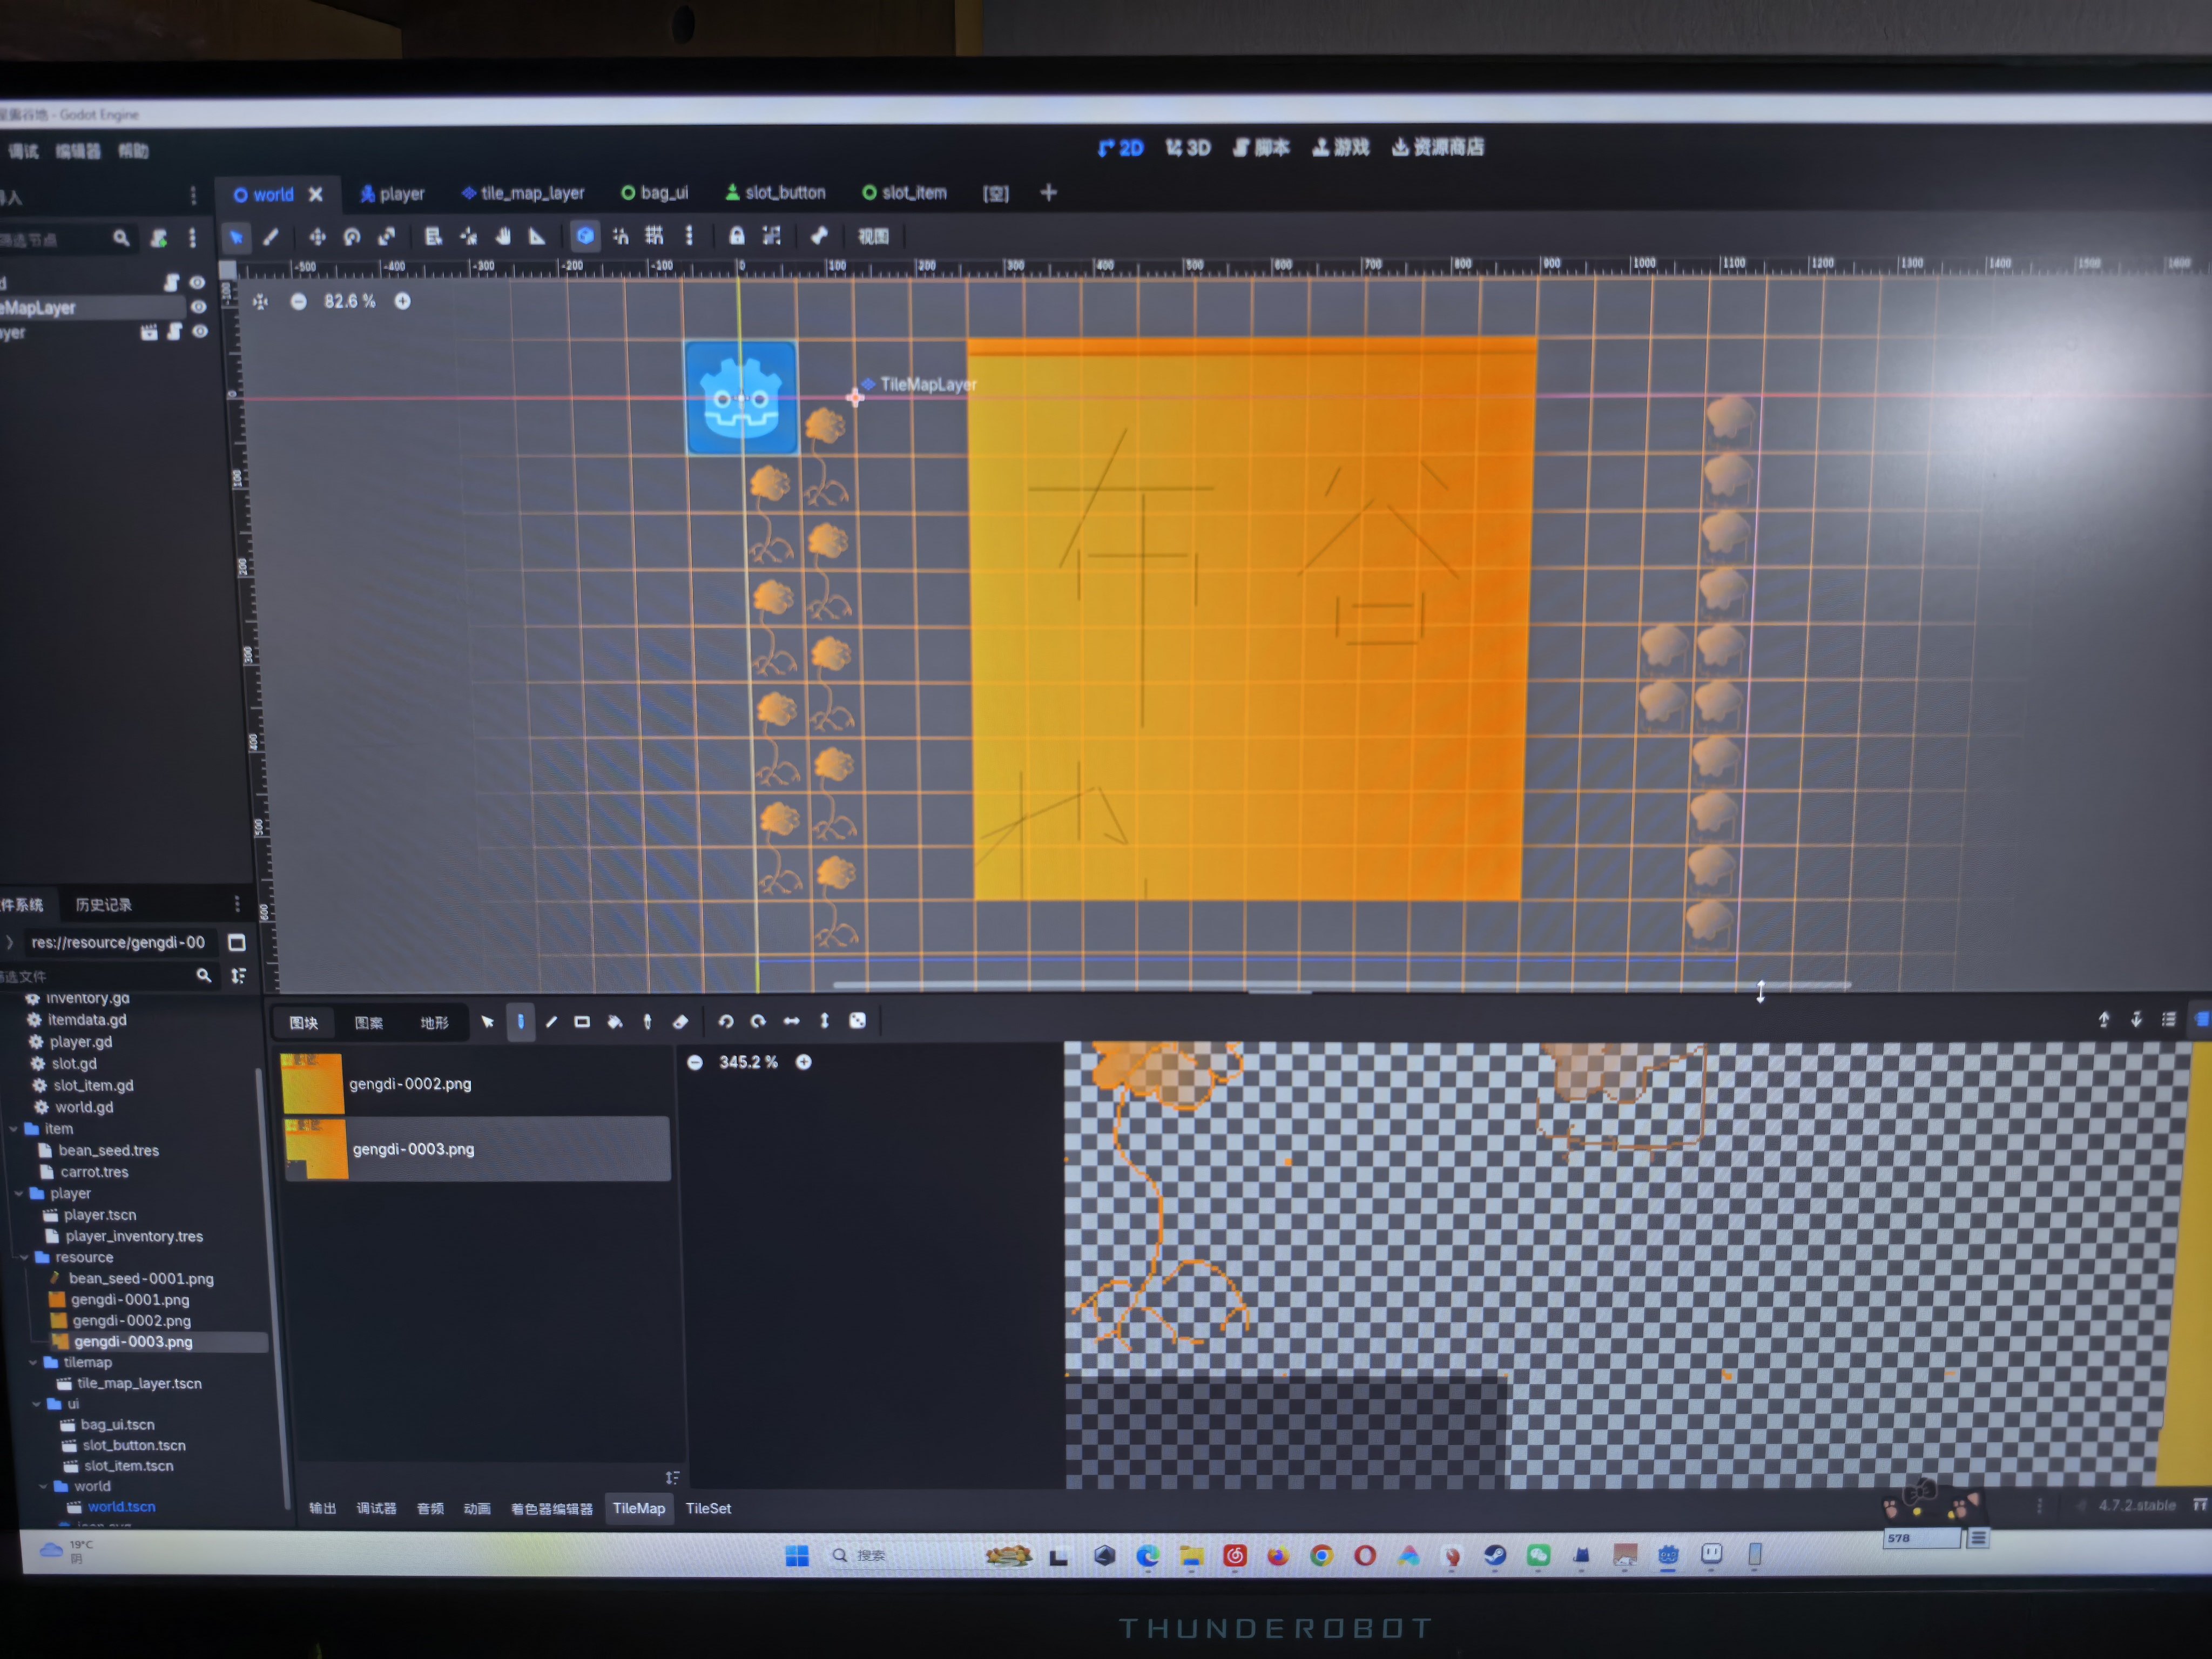
Task: Choose the Rotate Mode tool
Action: 352,237
